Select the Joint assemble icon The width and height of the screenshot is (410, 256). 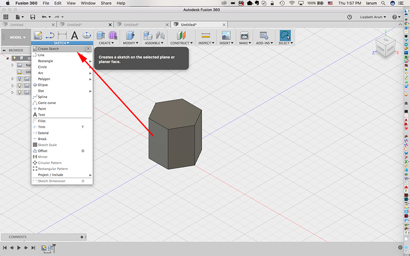point(160,35)
